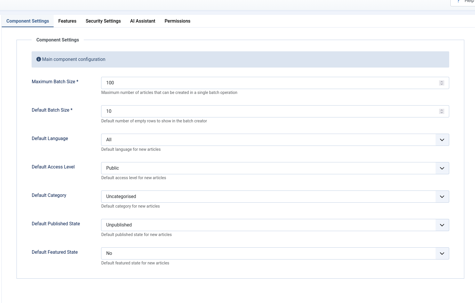This screenshot has height=303, width=475.
Task: Increment Default Batch Size using the spinner
Action: (x=441, y=110)
